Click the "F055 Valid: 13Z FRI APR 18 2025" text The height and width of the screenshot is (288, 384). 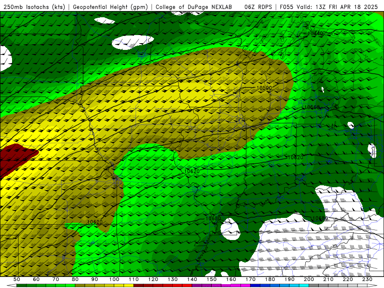coord(329,7)
